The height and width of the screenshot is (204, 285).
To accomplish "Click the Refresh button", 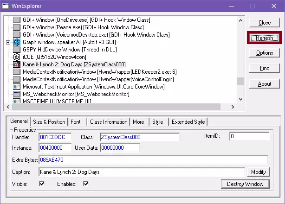I will coord(265,38).
